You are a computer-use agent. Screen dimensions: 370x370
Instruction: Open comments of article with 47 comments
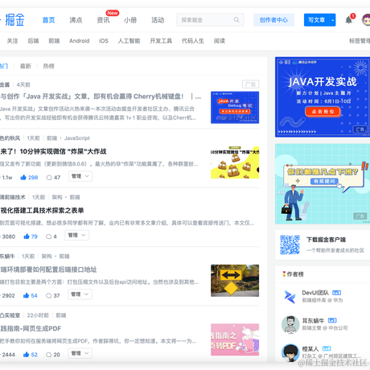tap(53, 177)
